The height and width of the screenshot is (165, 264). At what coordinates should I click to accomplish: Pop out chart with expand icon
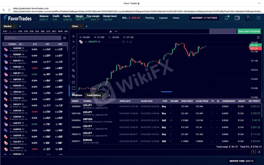(x=258, y=37)
